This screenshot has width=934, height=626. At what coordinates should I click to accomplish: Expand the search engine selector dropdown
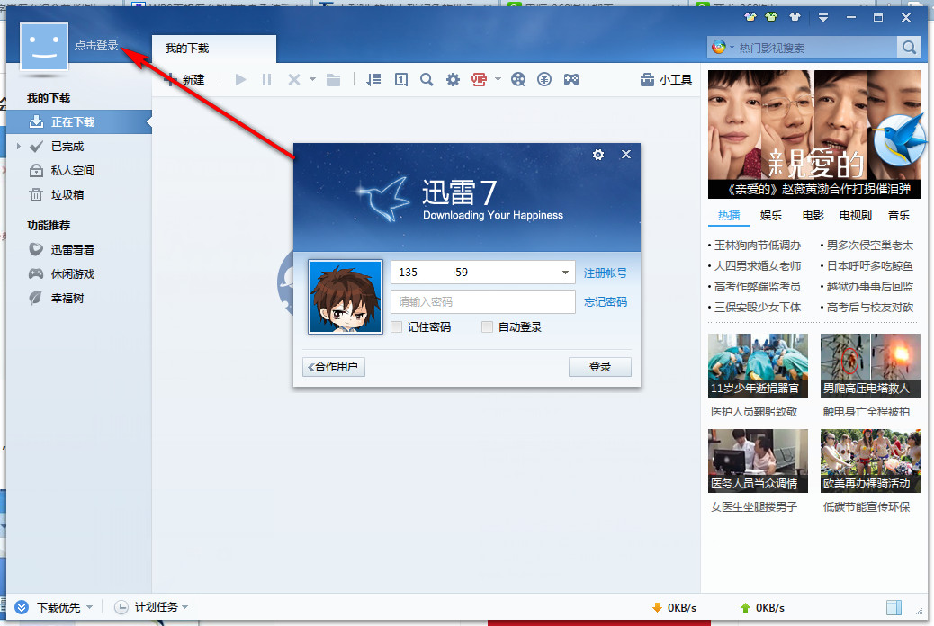pos(732,47)
